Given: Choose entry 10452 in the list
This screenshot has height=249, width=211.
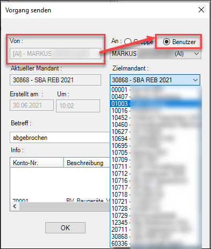Looking at the screenshot, I should coord(156,118).
